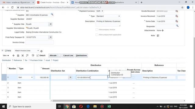Open supplier search magnifier icon
Viewport: 195px width, 109px height.
click(x=52, y=15)
